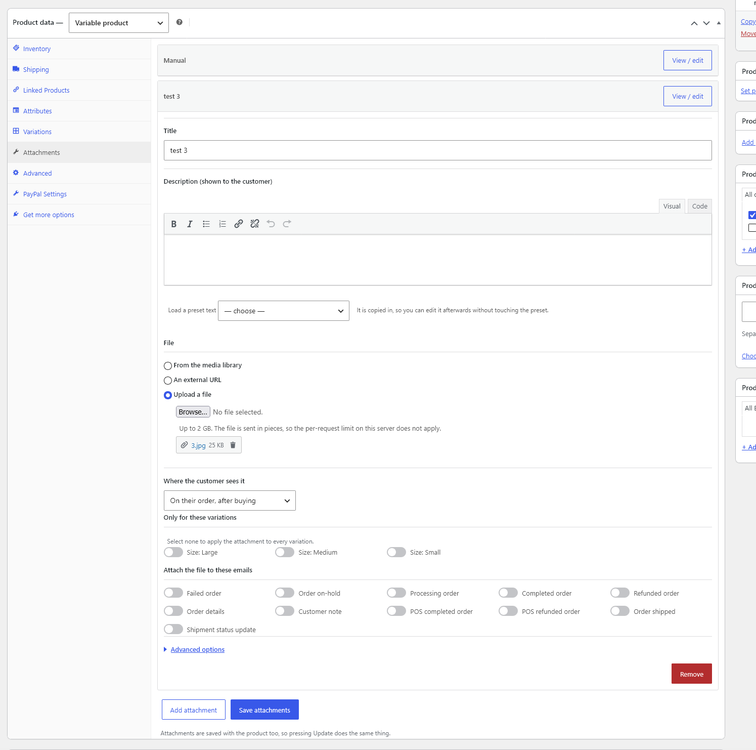
Task: Open the 3.jpg file link
Action: coord(198,445)
